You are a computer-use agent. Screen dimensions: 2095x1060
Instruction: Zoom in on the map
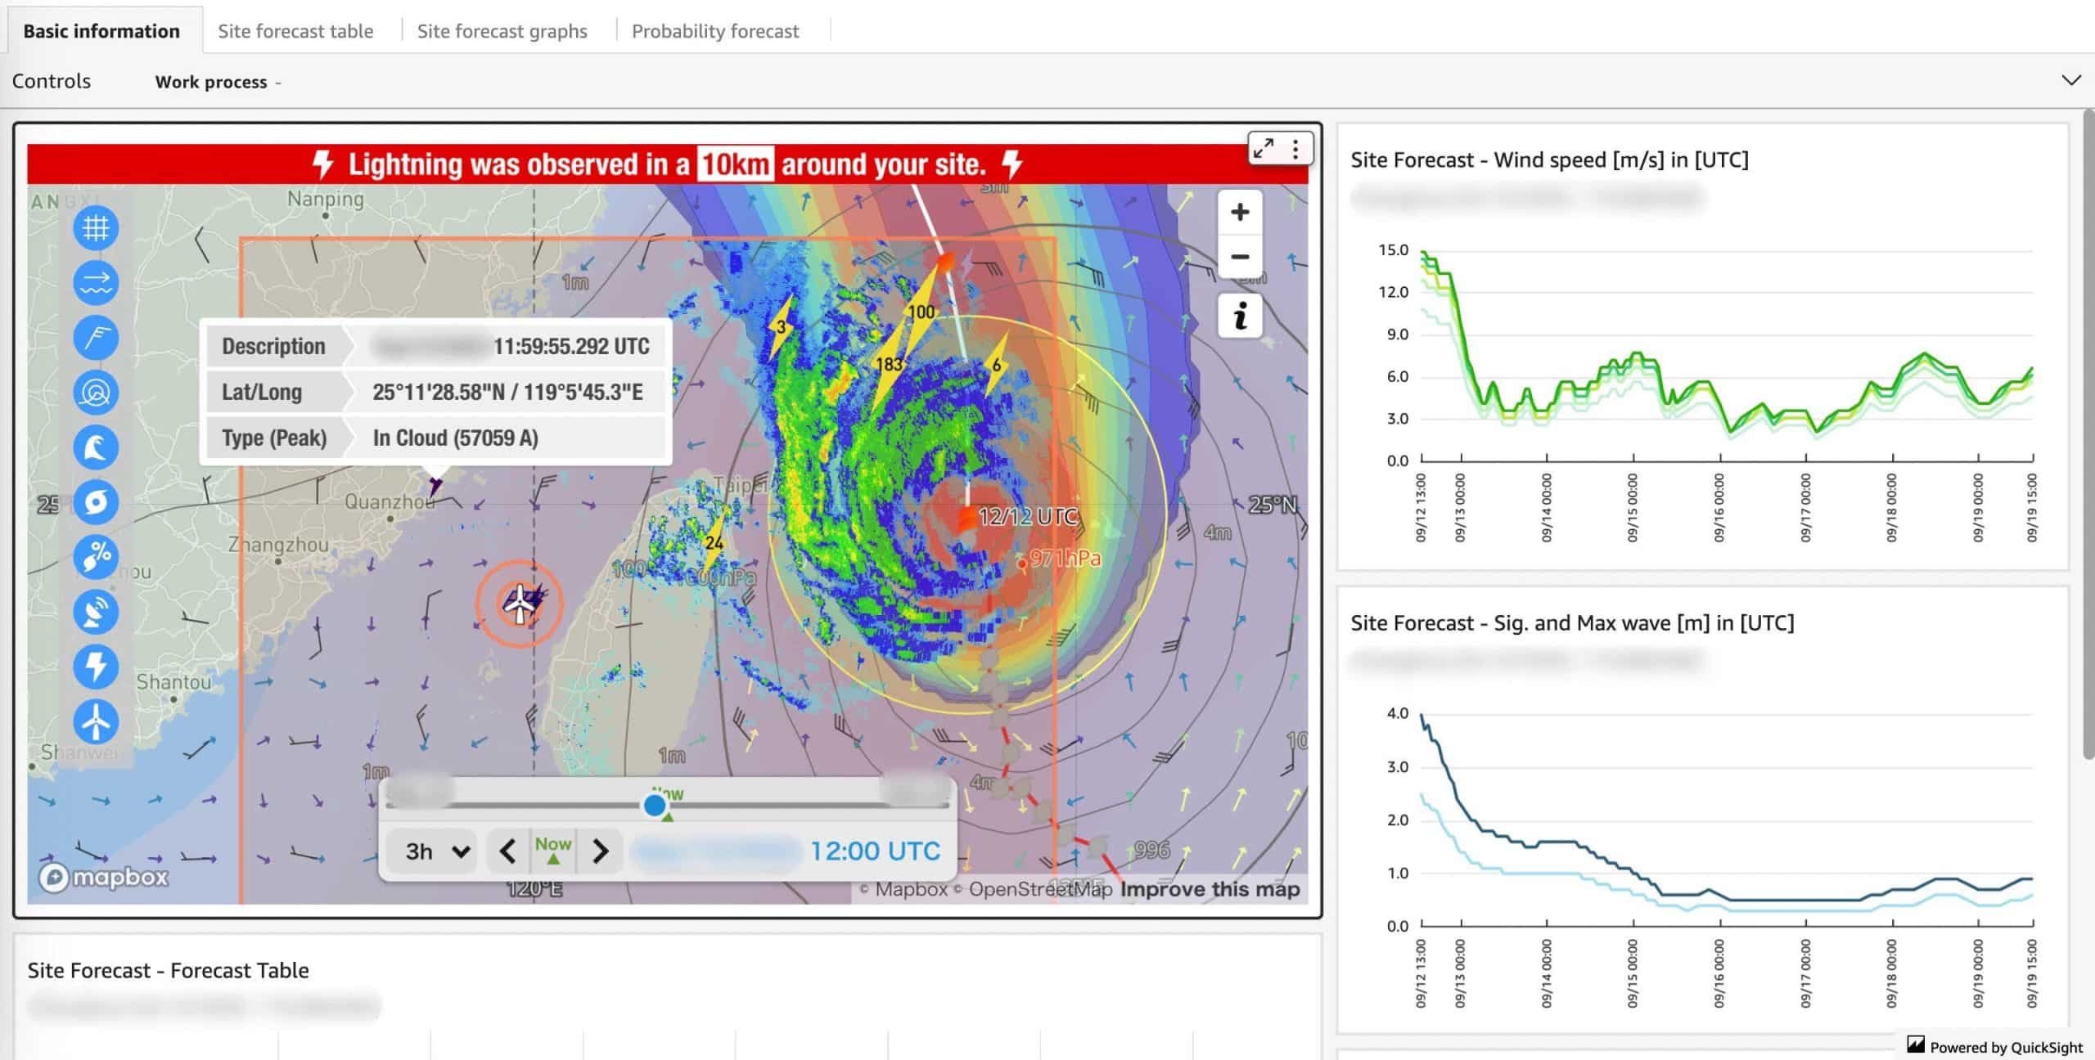(1240, 213)
